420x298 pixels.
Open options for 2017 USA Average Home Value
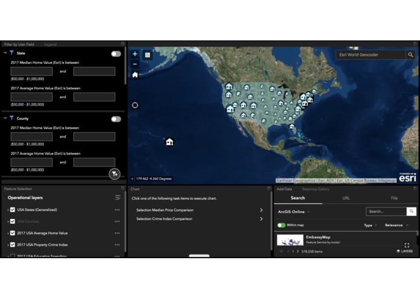tap(117, 233)
